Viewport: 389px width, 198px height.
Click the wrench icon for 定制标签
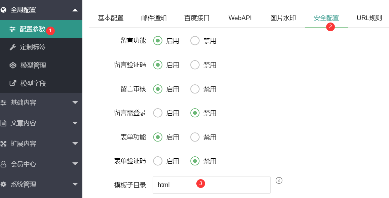coord(13,47)
